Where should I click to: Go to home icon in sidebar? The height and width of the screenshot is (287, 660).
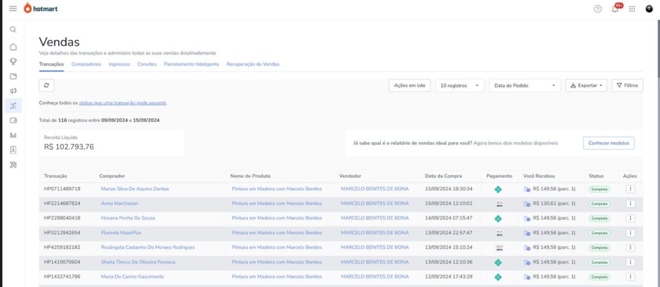click(13, 47)
